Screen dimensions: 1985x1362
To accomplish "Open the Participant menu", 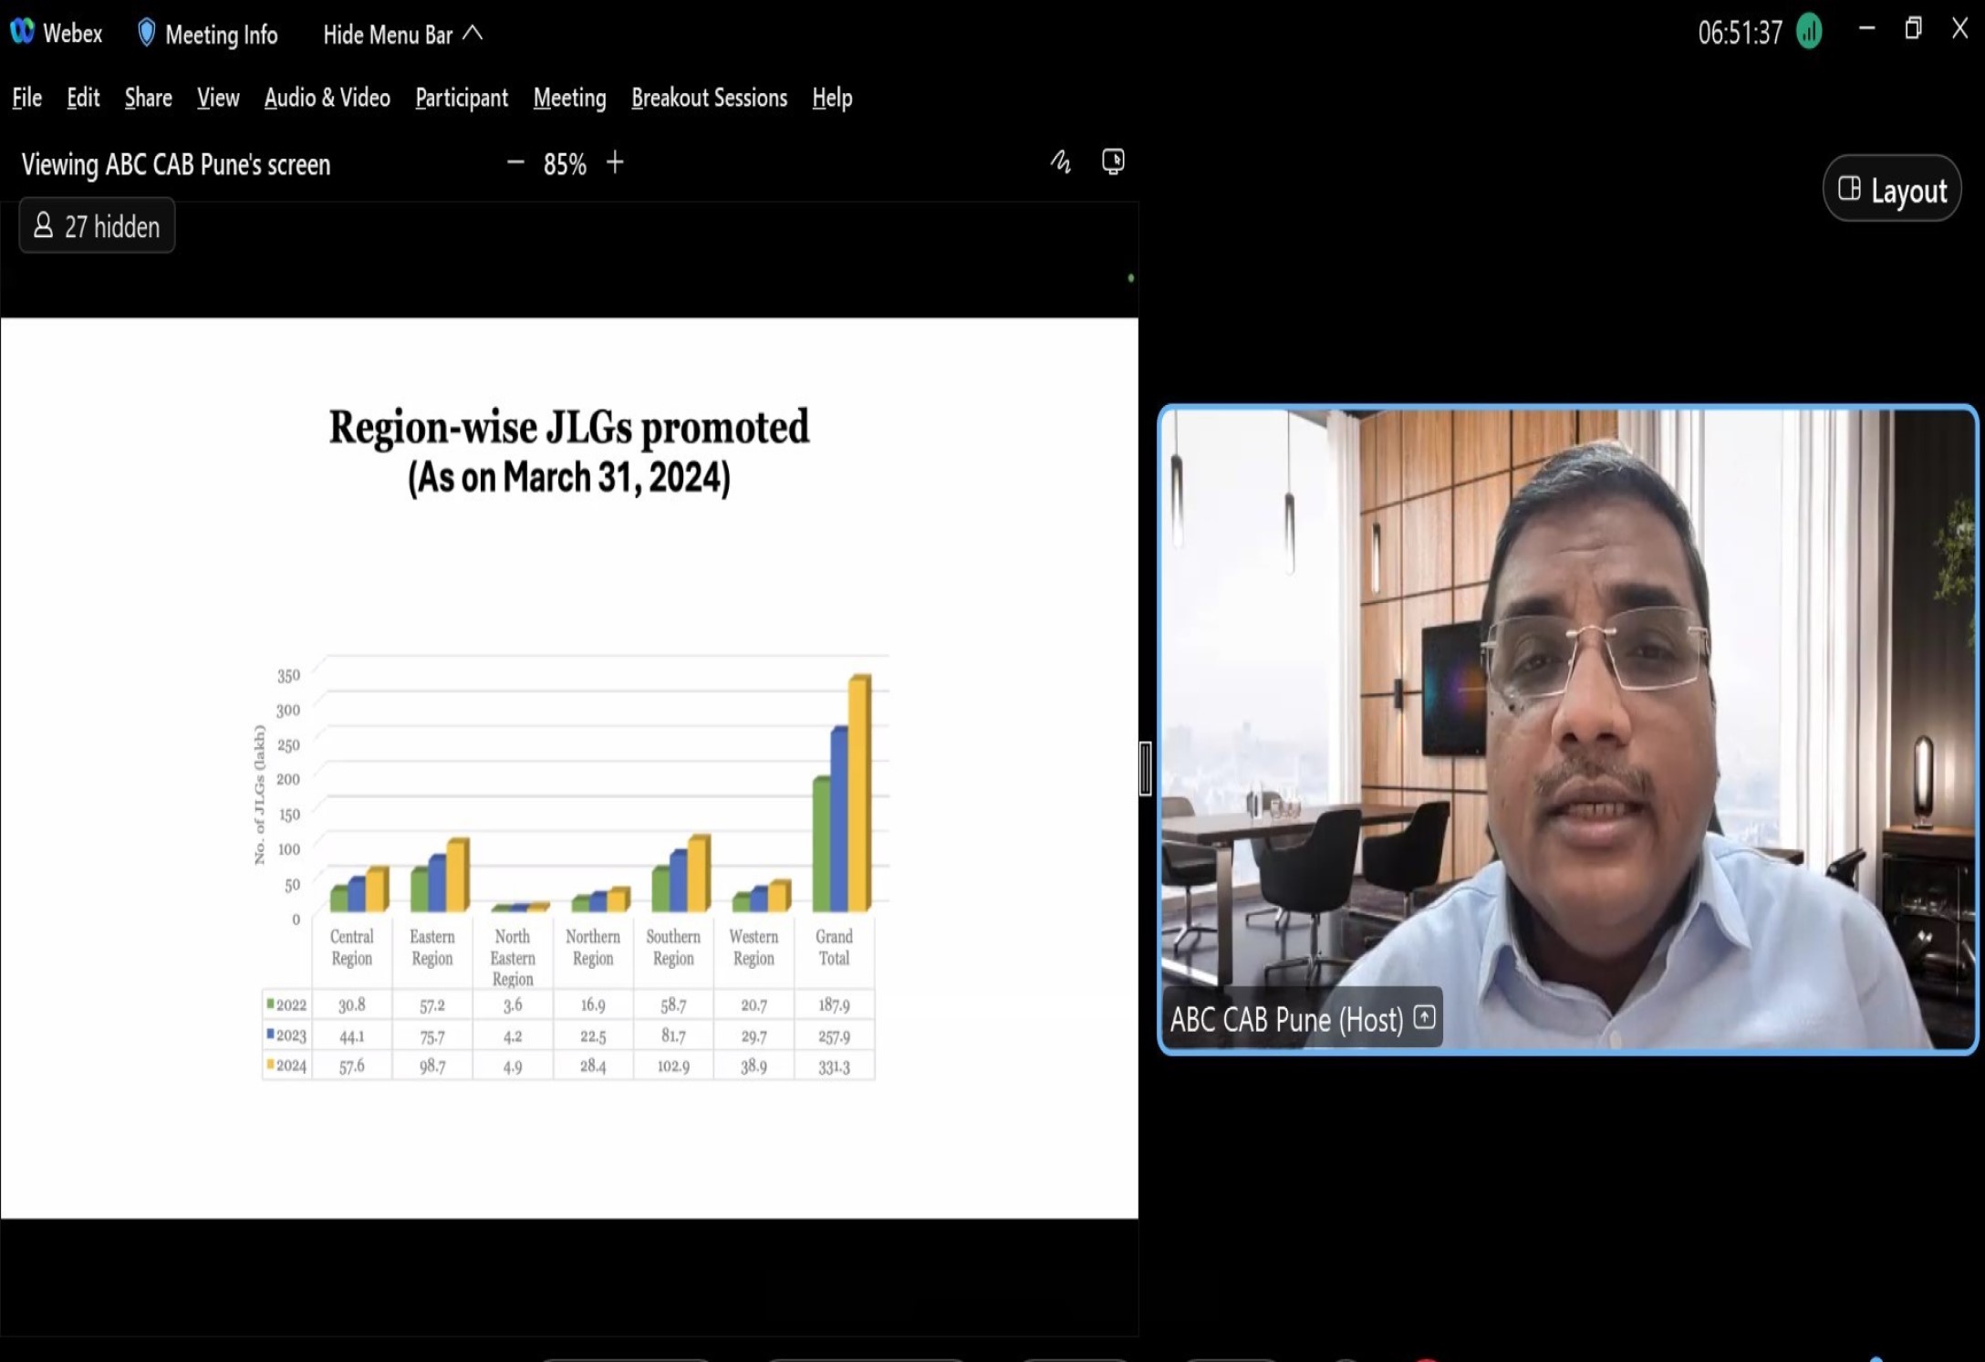I will point(461,98).
